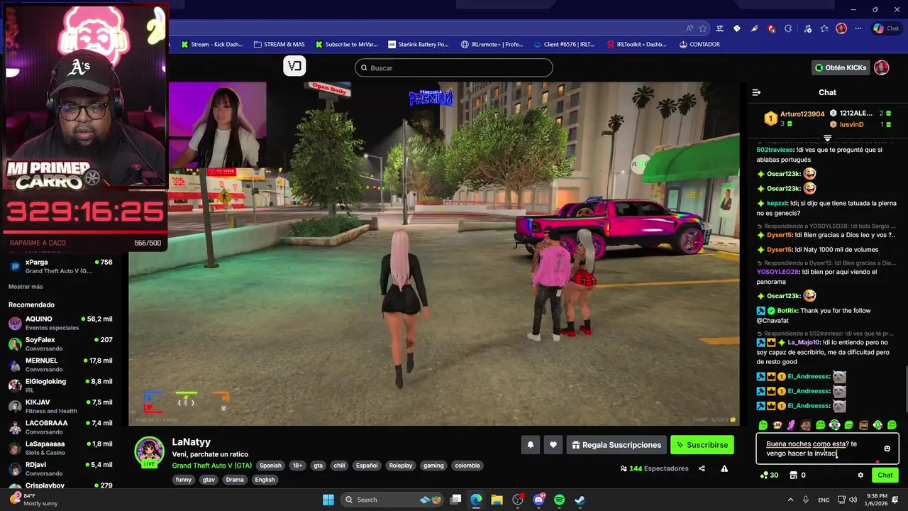Image resolution: width=908 pixels, height=511 pixels.
Task: Open IRLremote+ bookmark
Action: pos(492,44)
